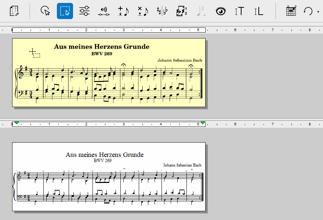Image resolution: width=323 pixels, height=220 pixels.
Task: Expand the undo history dropdown arrow
Action: [318, 12]
